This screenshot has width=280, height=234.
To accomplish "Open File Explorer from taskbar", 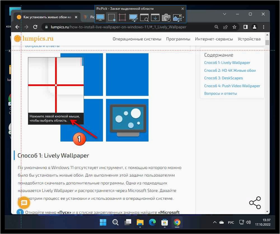I will 140,223.
